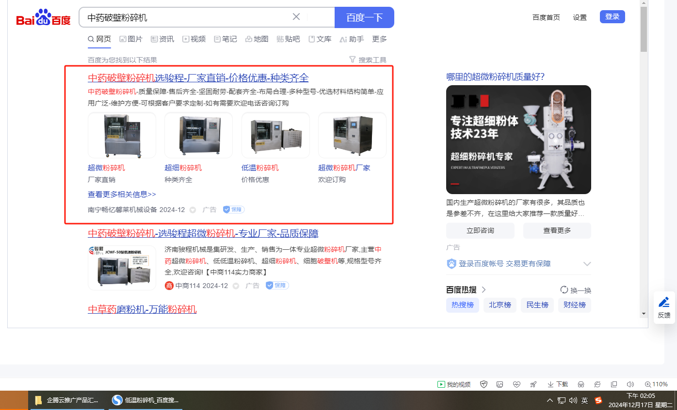Click the arrow beside 南宁畅忆馨莱机械设备 2024-12
Viewport: 677px width, 410px height.
[193, 210]
